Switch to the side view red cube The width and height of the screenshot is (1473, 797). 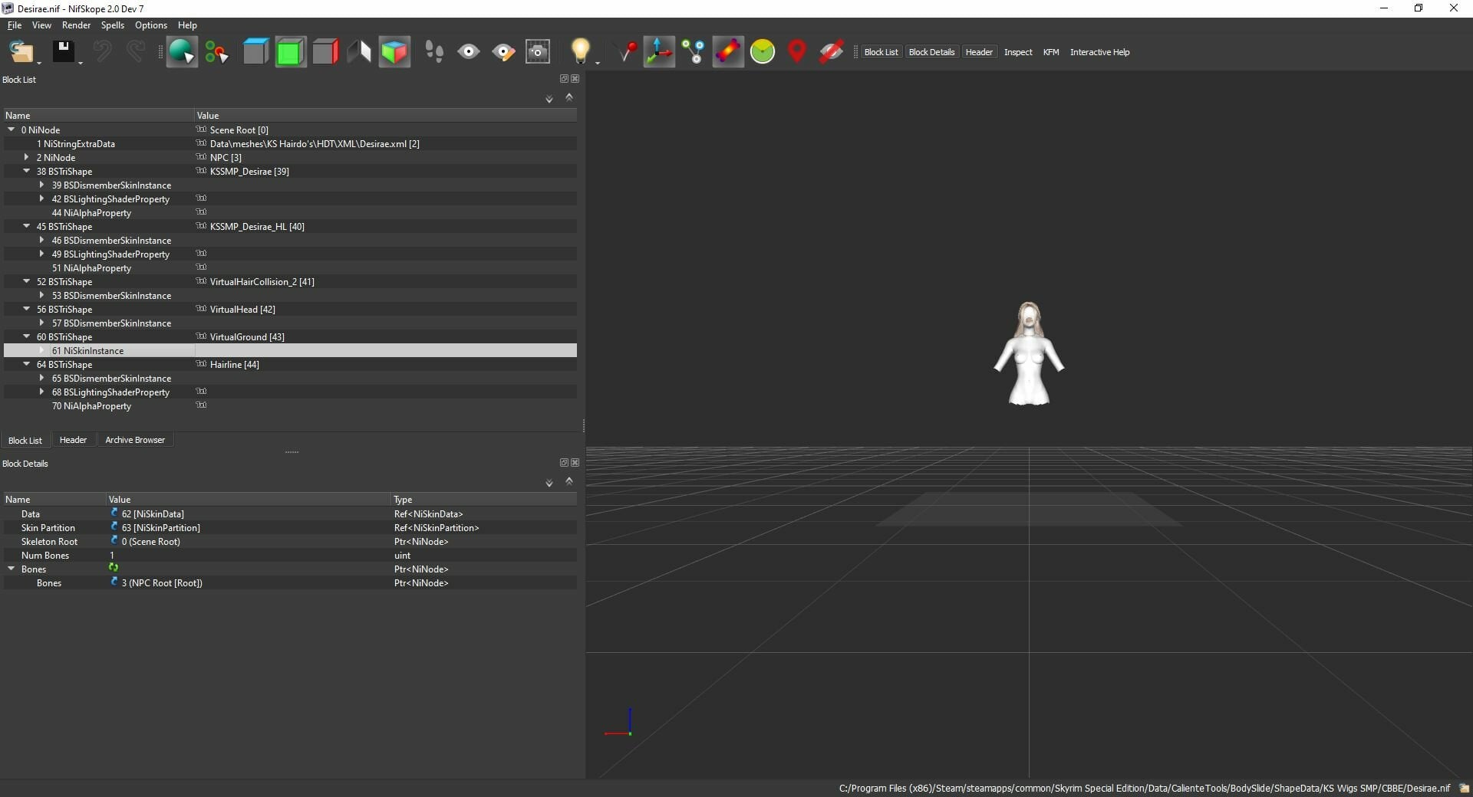(325, 52)
